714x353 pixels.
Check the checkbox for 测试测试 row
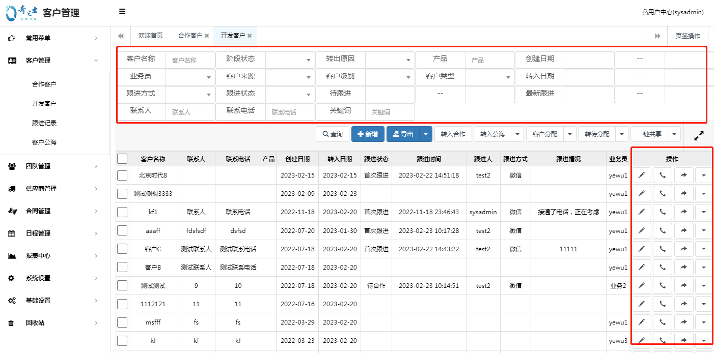coord(122,285)
